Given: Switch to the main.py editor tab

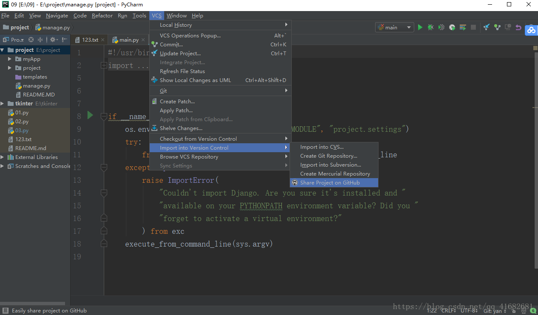Looking at the screenshot, I should [x=129, y=40].
